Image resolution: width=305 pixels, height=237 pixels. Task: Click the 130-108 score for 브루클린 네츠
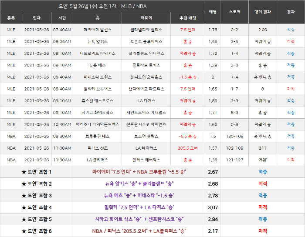point(234,136)
